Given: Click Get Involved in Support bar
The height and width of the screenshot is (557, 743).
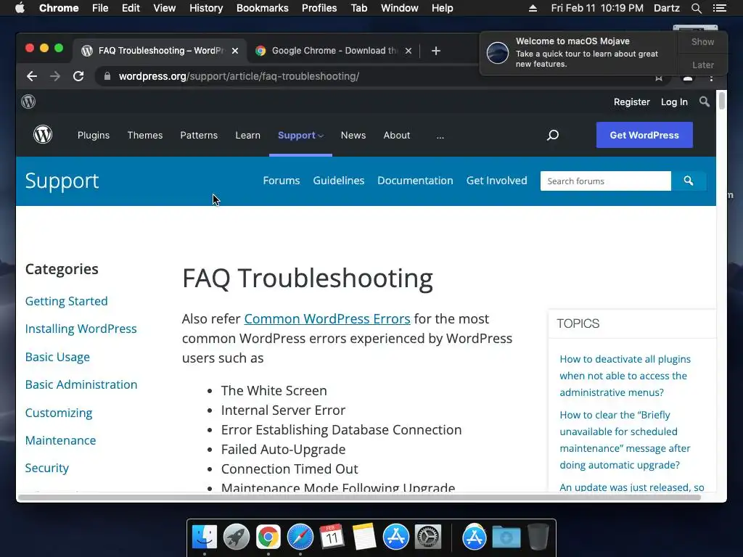Looking at the screenshot, I should click(496, 181).
